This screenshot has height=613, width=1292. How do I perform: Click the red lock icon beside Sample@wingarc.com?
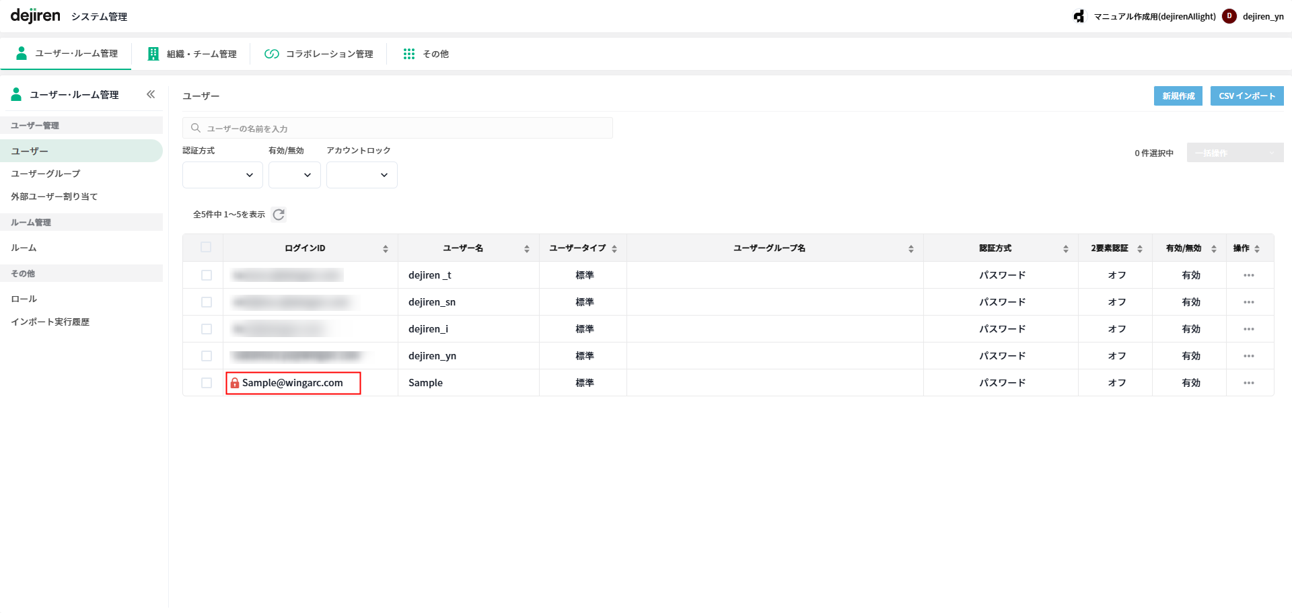235,383
